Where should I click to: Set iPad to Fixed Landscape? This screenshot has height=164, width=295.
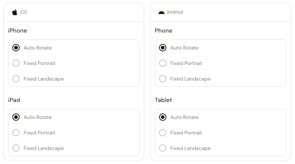click(16, 148)
